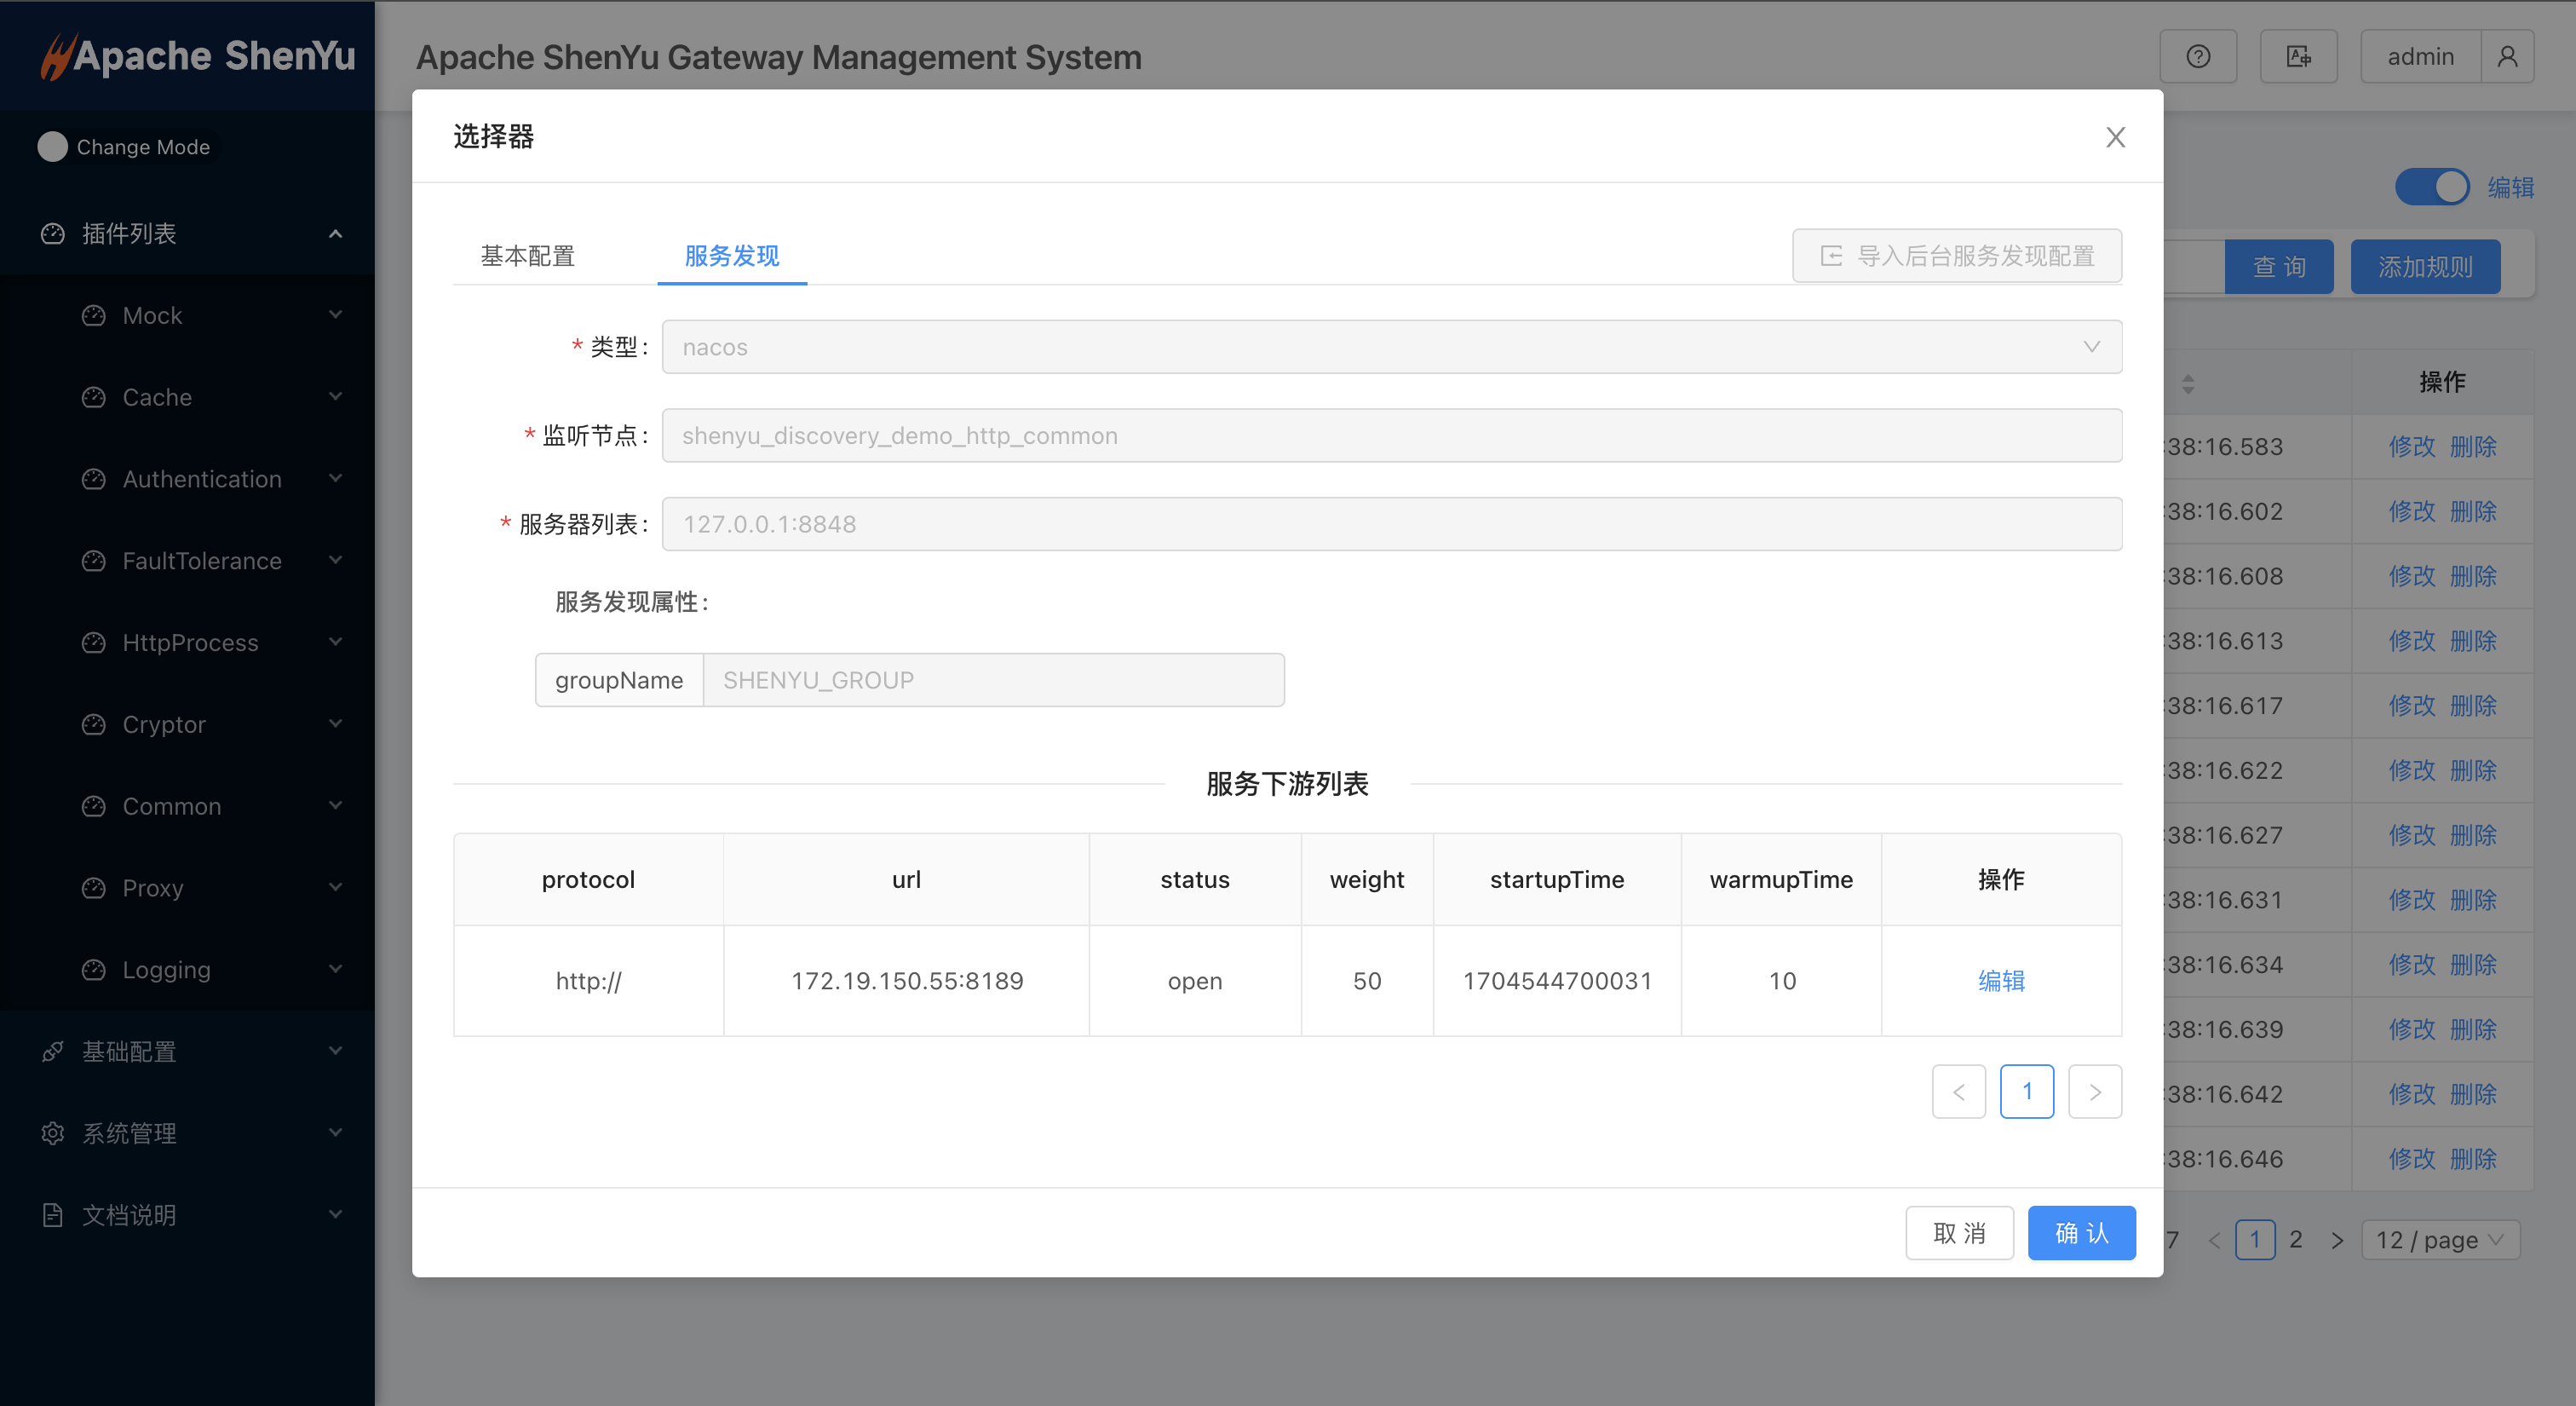
Task: Click the 确认 confirm button
Action: (2081, 1233)
